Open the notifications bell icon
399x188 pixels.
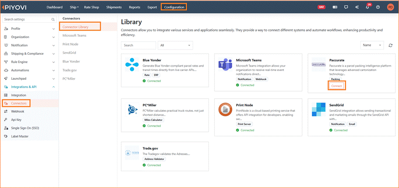click(367, 7)
